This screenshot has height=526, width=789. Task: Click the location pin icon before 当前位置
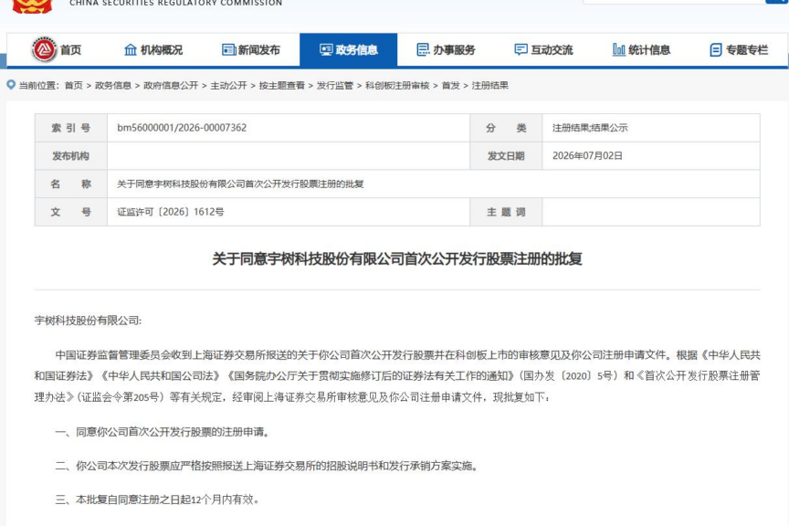11,85
